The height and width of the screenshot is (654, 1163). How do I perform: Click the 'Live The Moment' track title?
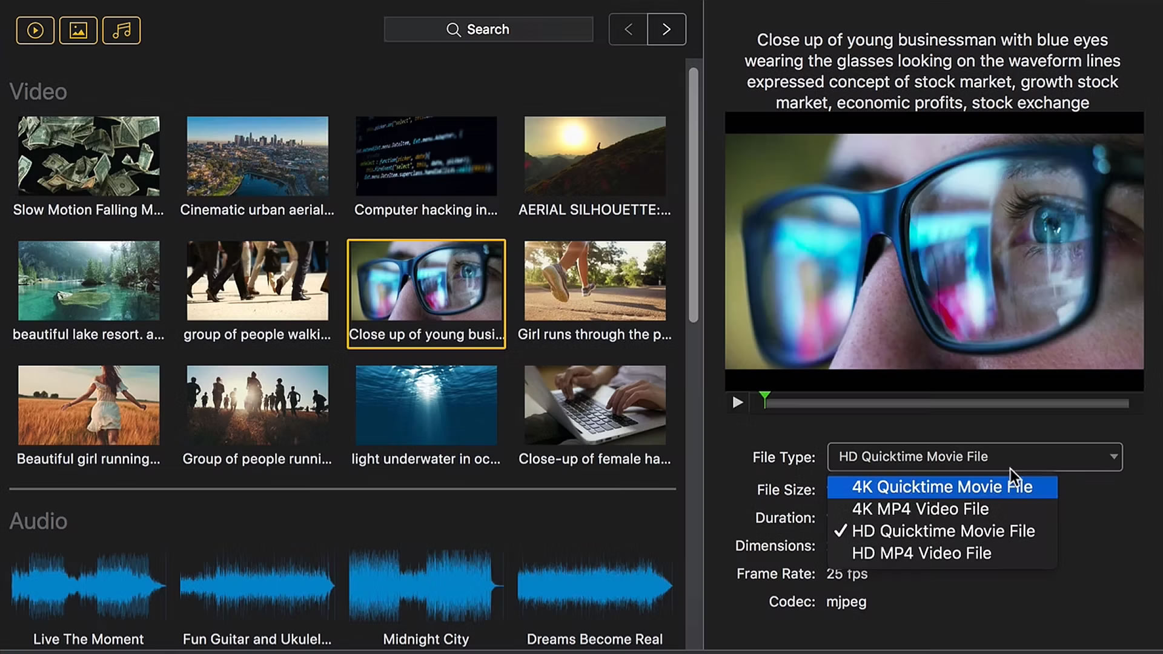[88, 639]
